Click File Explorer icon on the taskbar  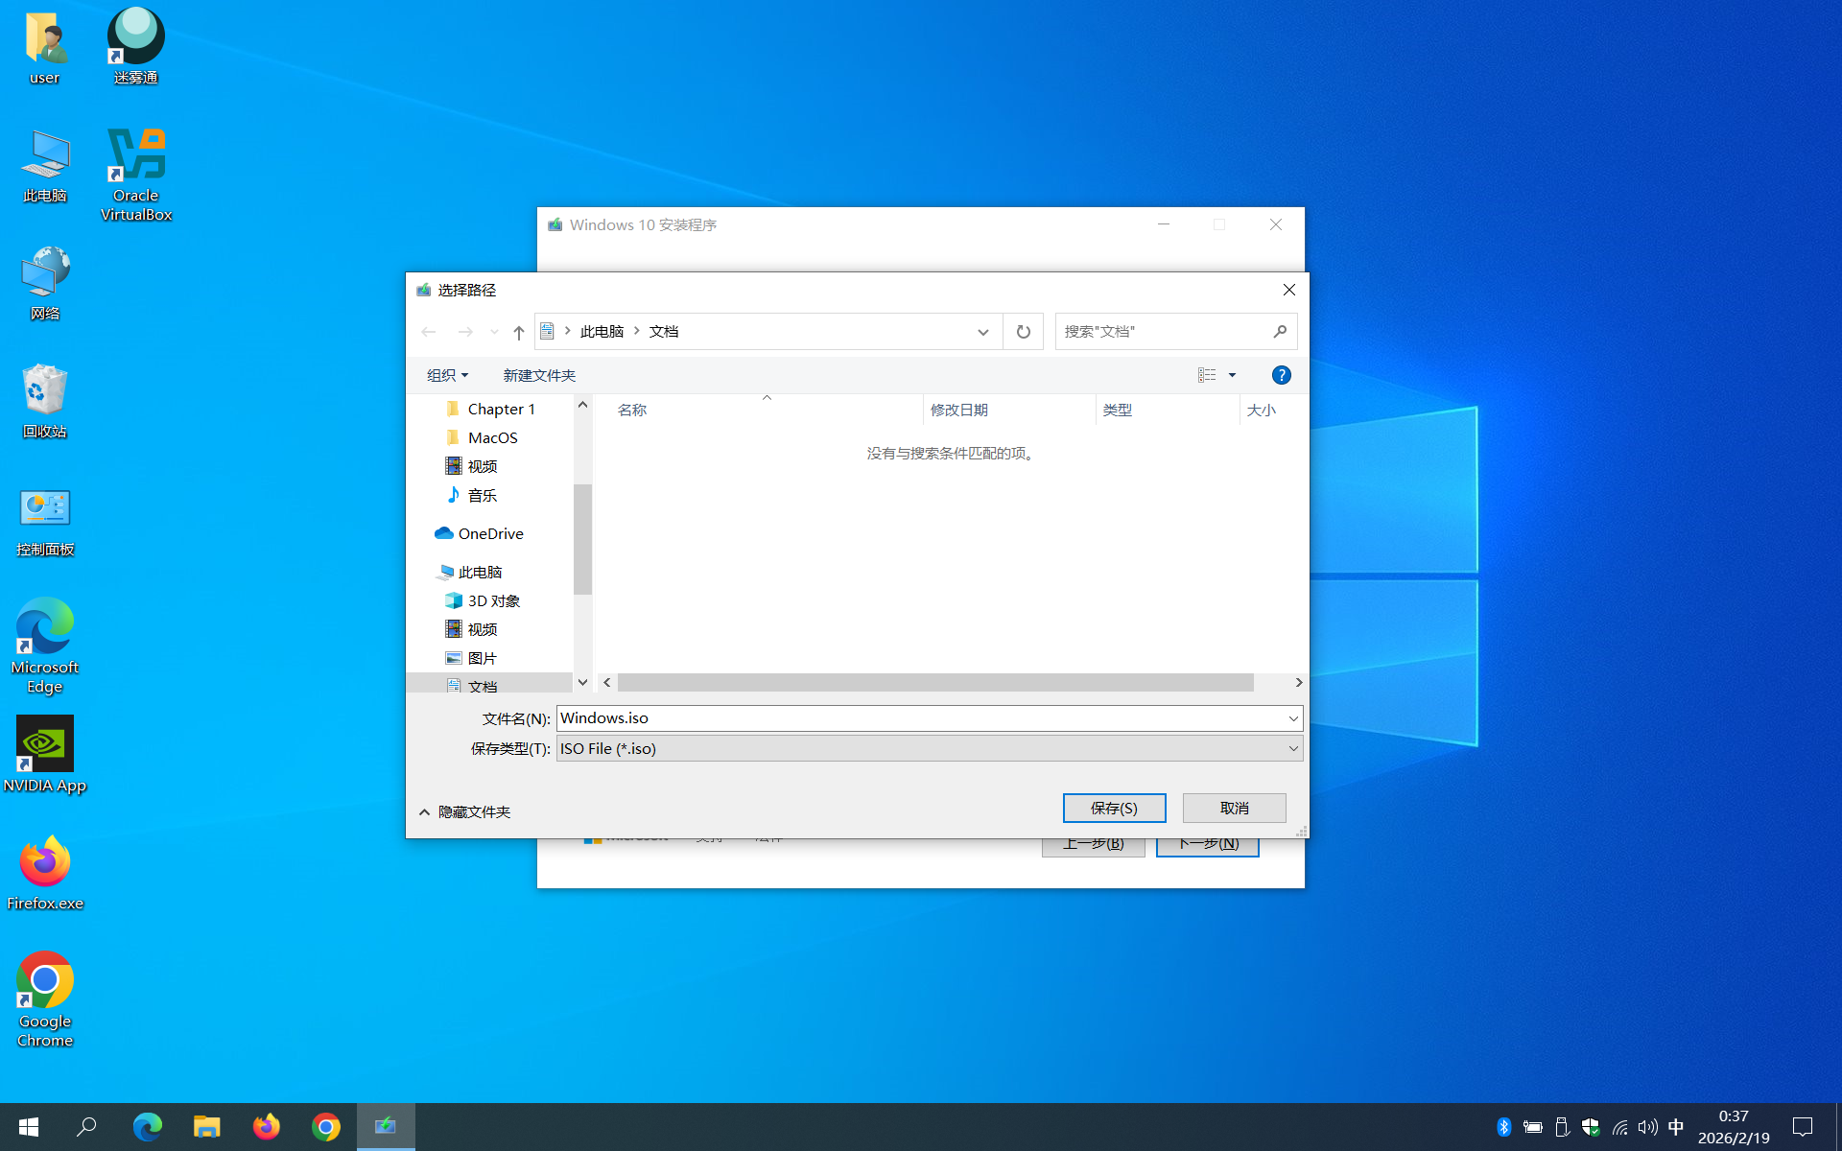click(206, 1126)
